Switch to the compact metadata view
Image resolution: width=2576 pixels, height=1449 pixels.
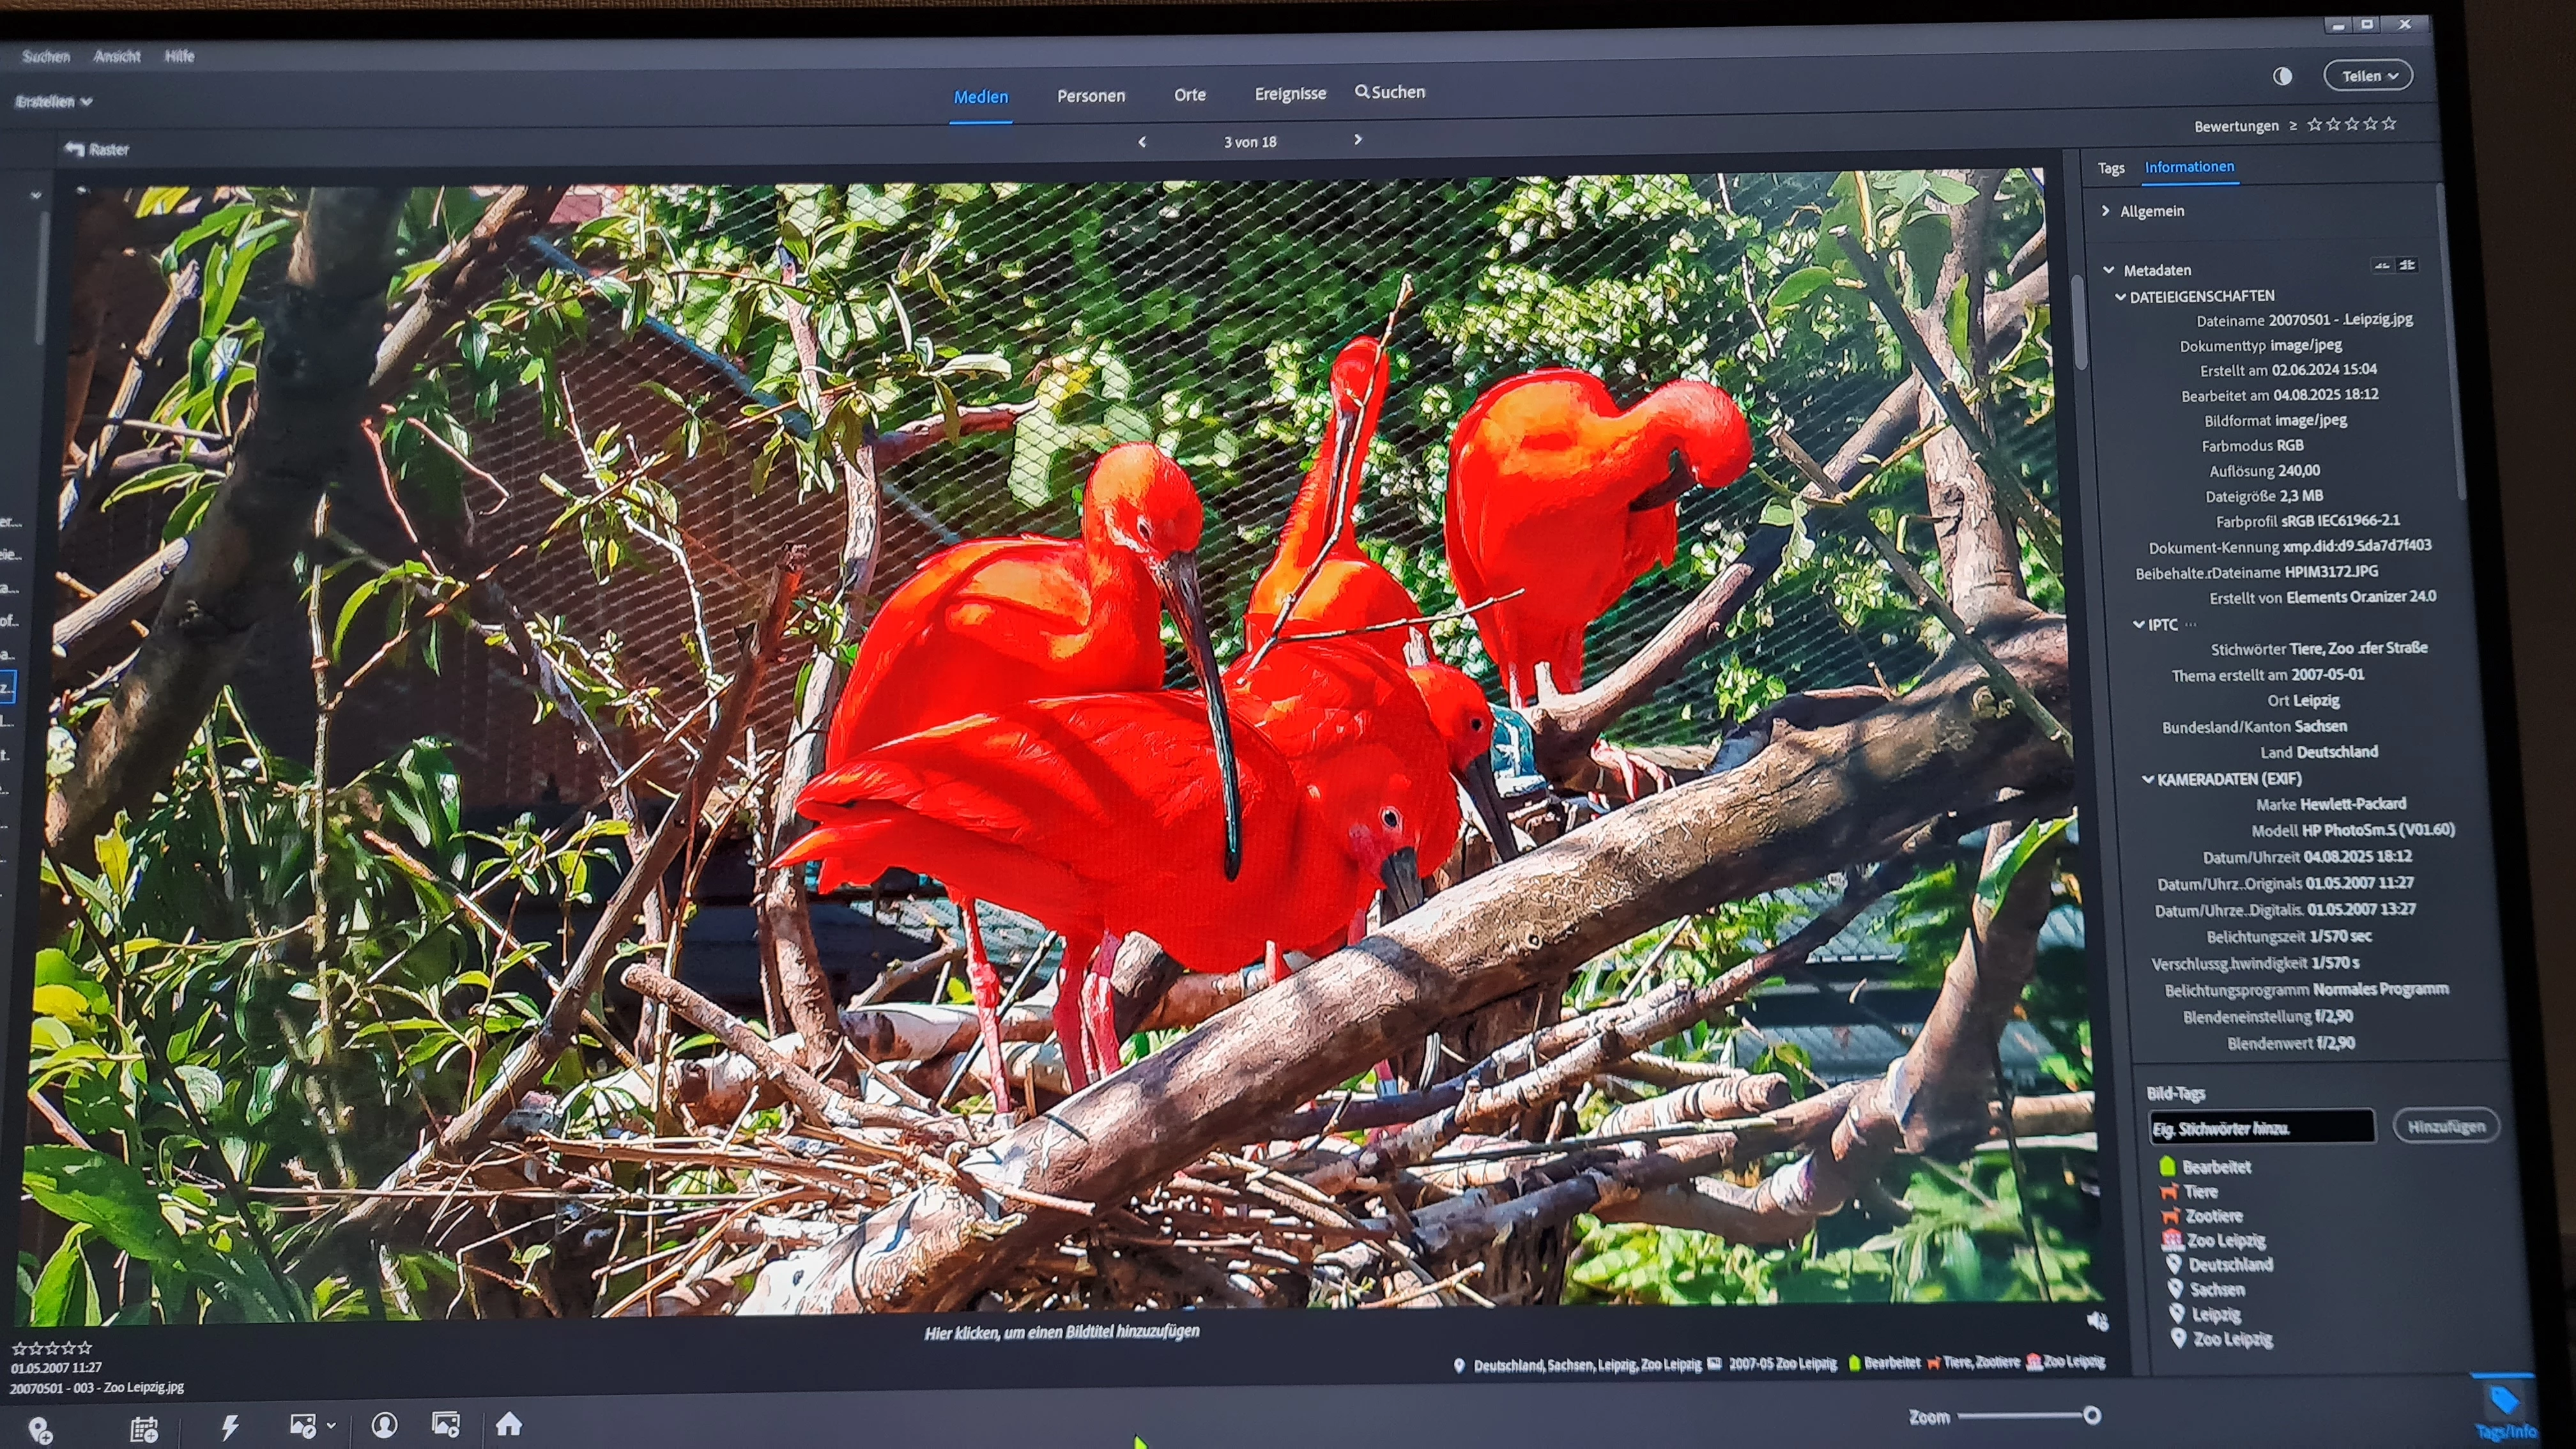click(2382, 266)
